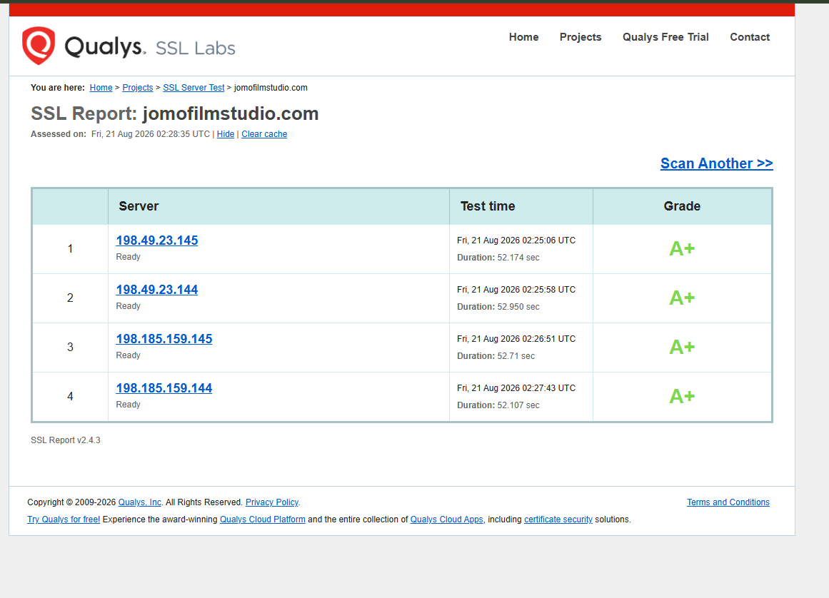Open Qualys Free Trial menu item

coord(665,37)
